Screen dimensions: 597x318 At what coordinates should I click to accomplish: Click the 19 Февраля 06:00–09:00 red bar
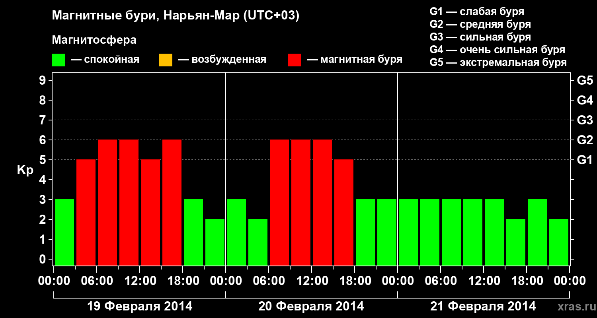(x=107, y=202)
